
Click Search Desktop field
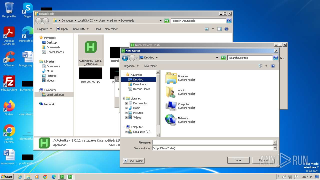(x=250, y=58)
